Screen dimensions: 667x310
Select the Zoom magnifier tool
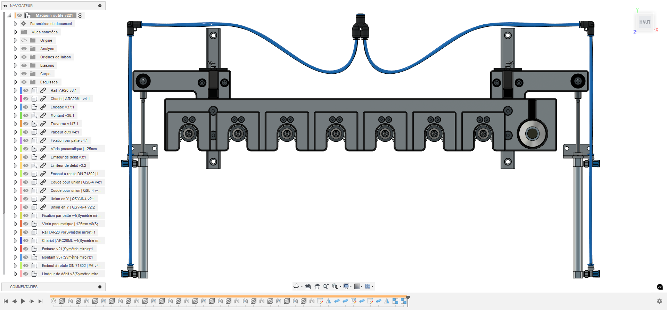pyautogui.click(x=326, y=286)
